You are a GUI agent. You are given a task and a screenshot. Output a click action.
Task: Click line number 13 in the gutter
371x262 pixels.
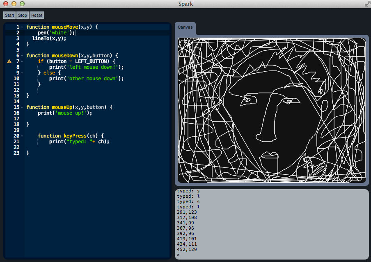(x=17, y=95)
